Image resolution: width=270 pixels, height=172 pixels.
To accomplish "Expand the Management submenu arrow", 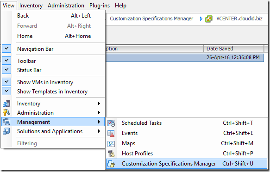I will point(99,122).
